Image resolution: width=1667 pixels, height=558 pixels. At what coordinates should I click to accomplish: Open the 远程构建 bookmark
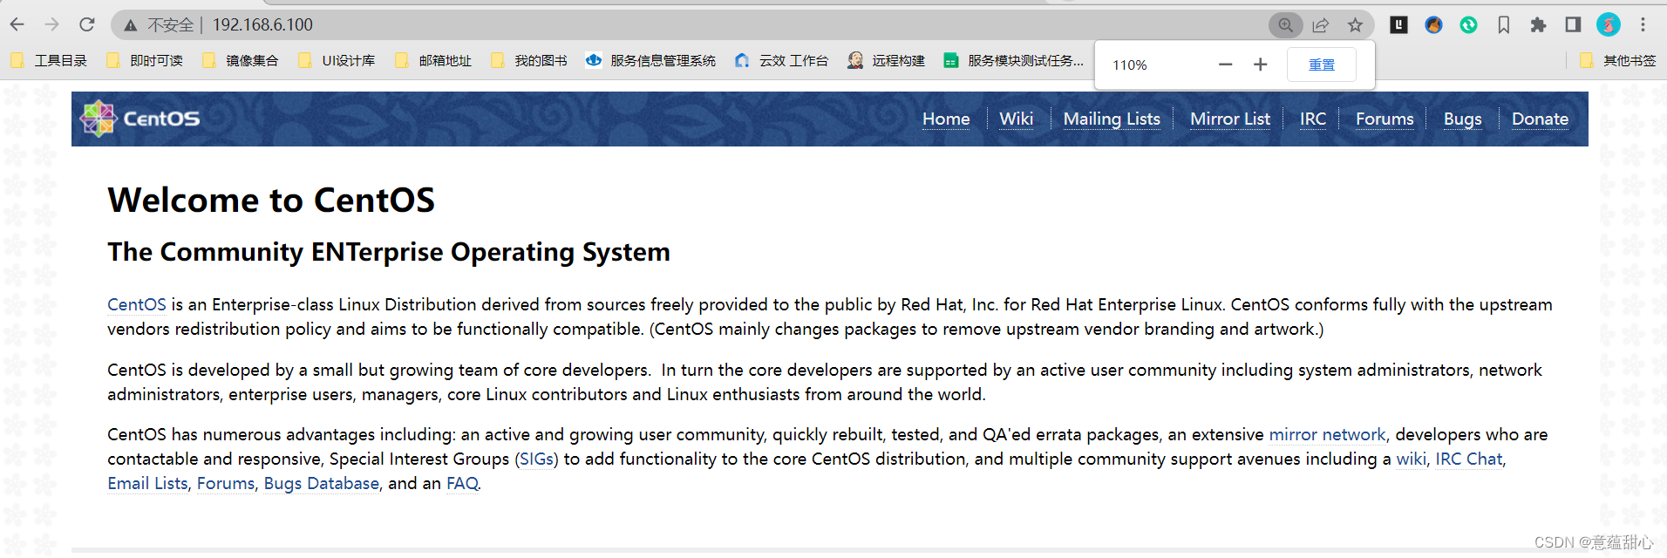[x=887, y=60]
